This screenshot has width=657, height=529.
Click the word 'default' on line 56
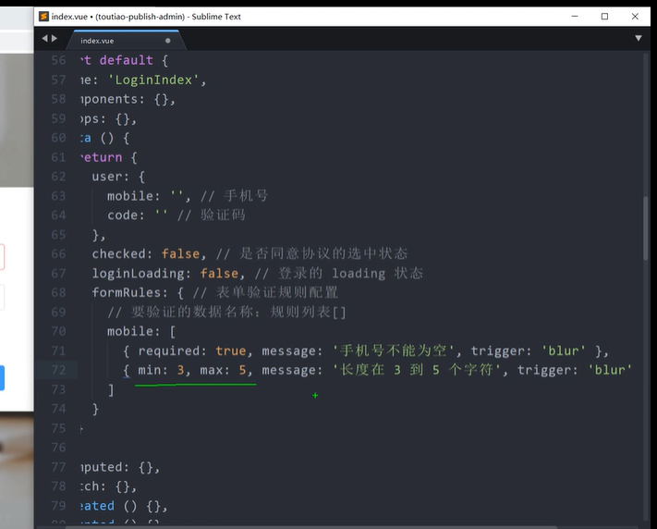click(x=126, y=60)
